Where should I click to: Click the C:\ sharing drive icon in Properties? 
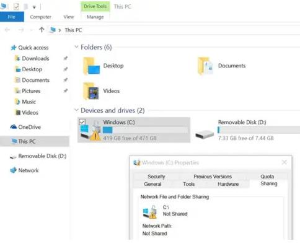pyautogui.click(x=149, y=212)
